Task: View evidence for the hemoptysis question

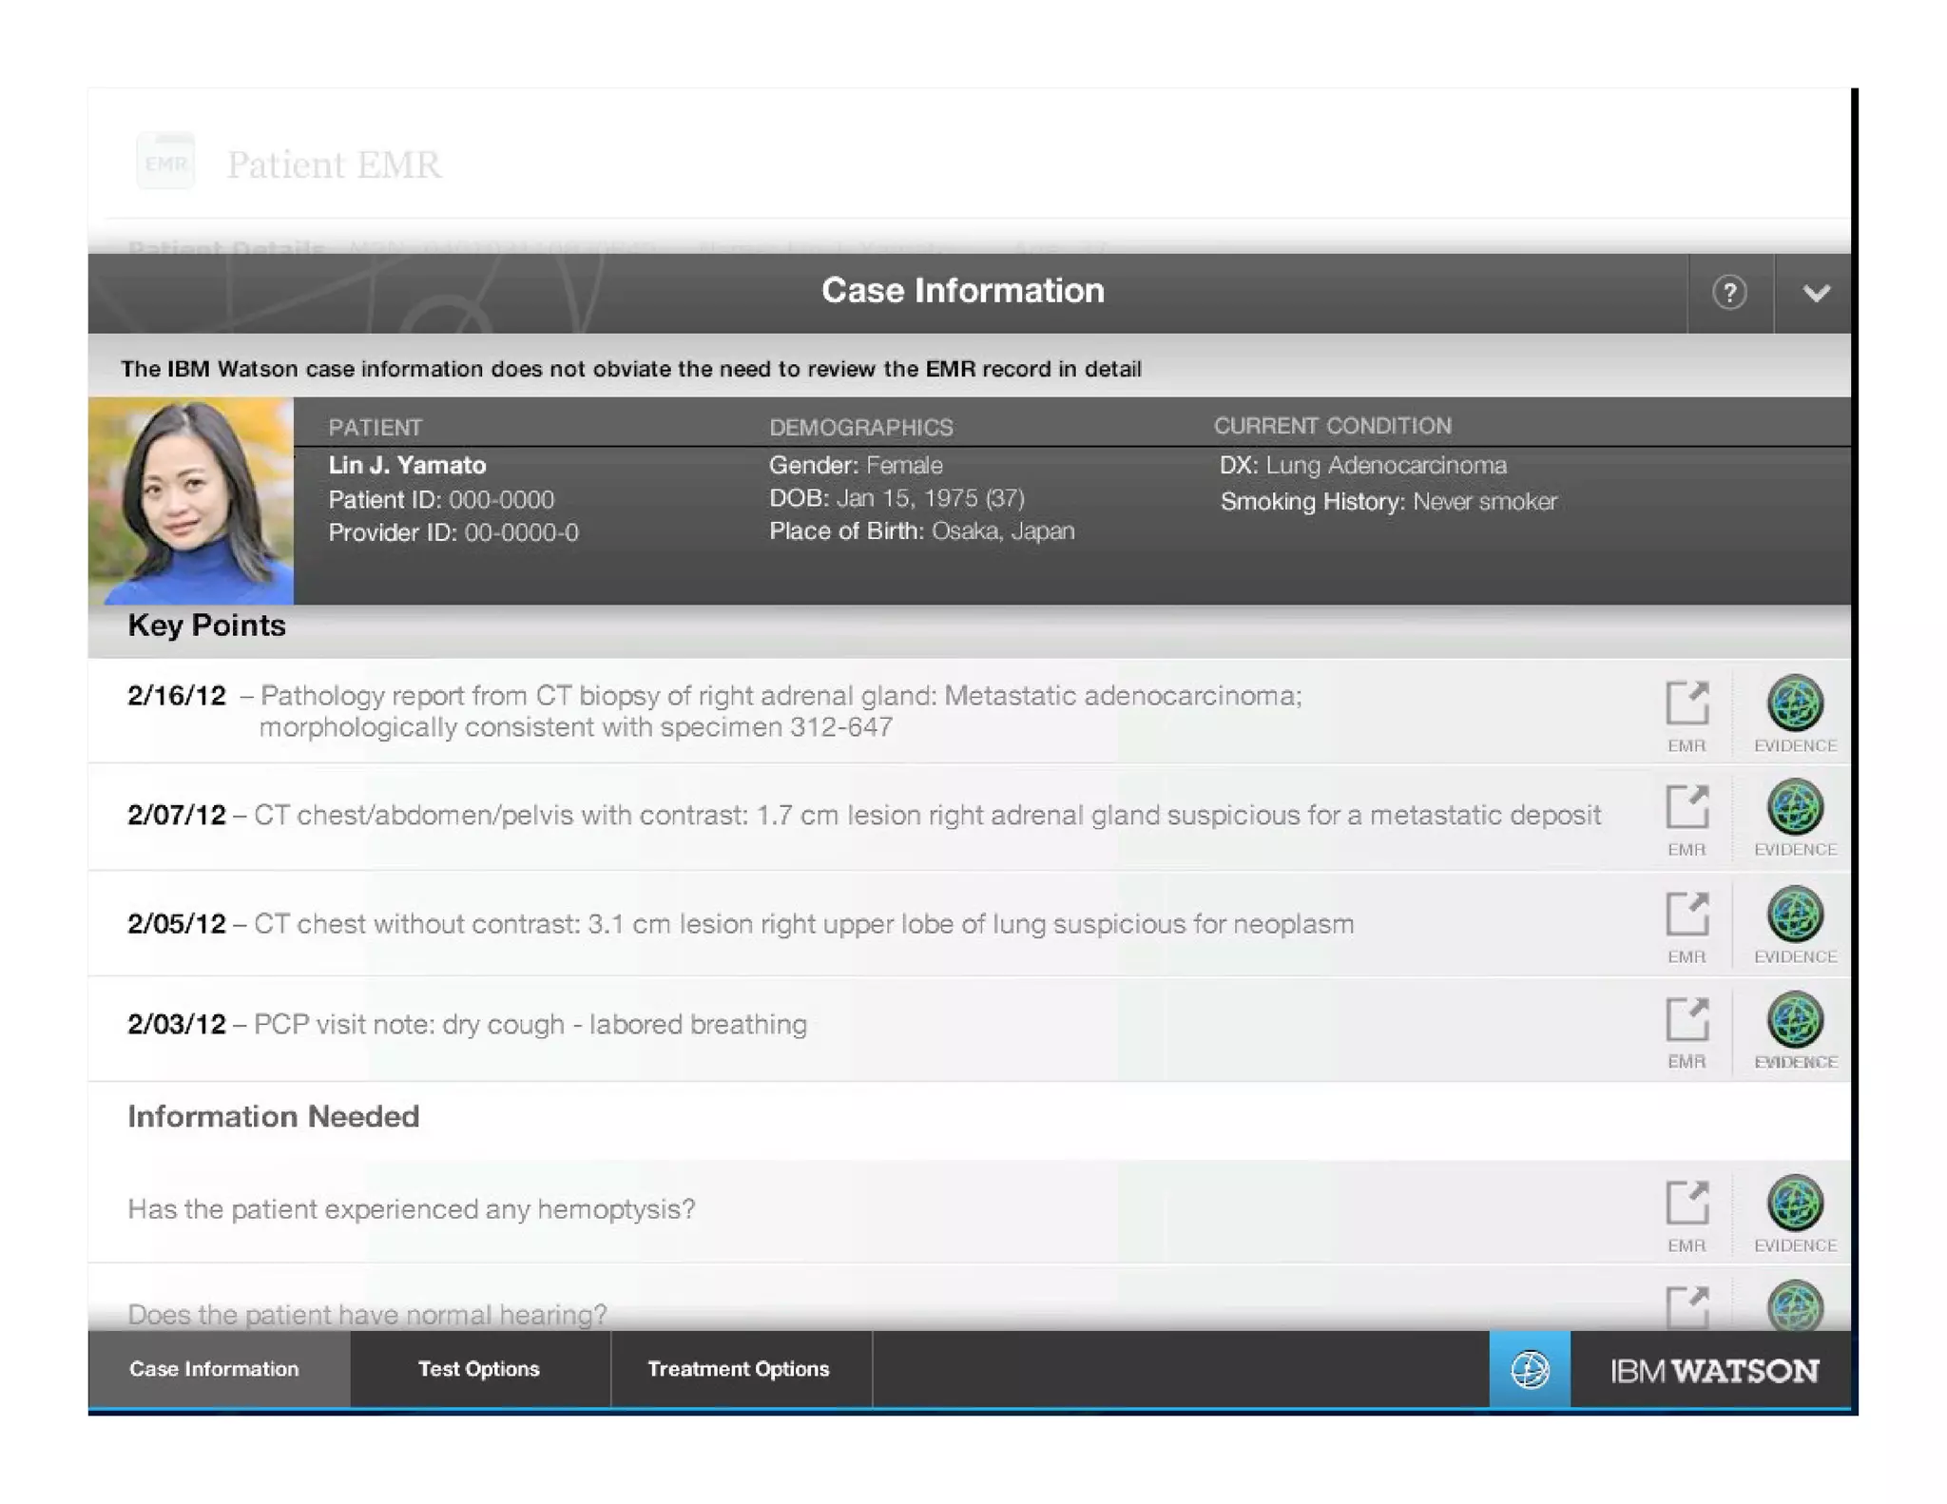Action: 1794,1214
